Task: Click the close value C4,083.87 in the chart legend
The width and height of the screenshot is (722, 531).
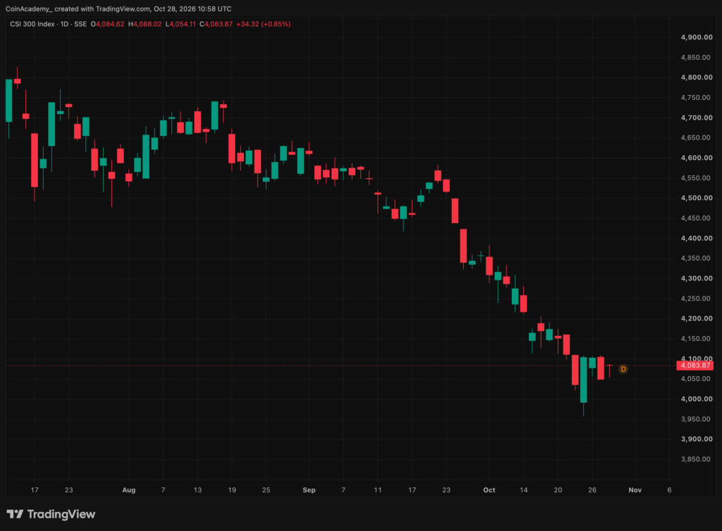Action: click(216, 24)
